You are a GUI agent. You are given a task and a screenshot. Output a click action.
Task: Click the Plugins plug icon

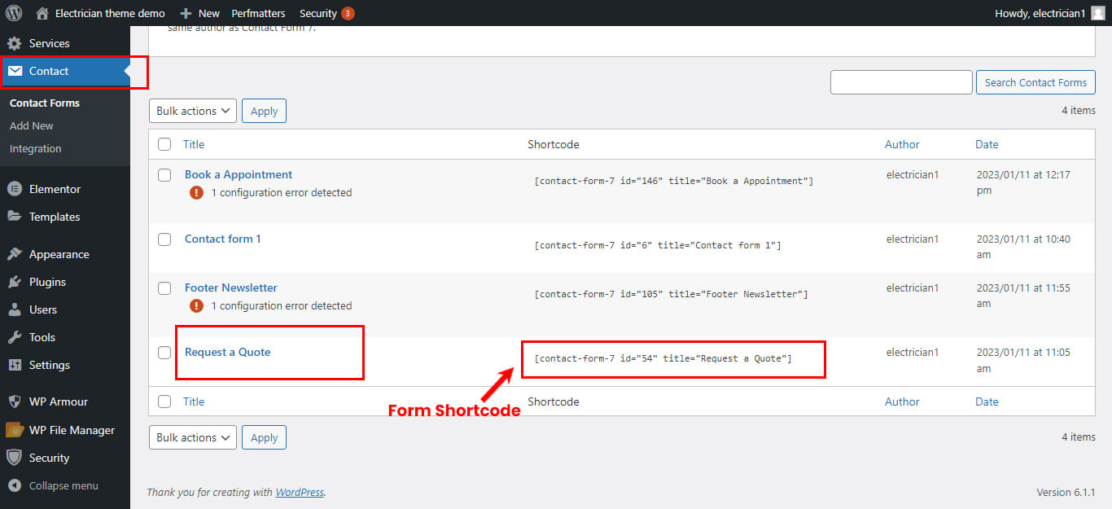pos(14,282)
